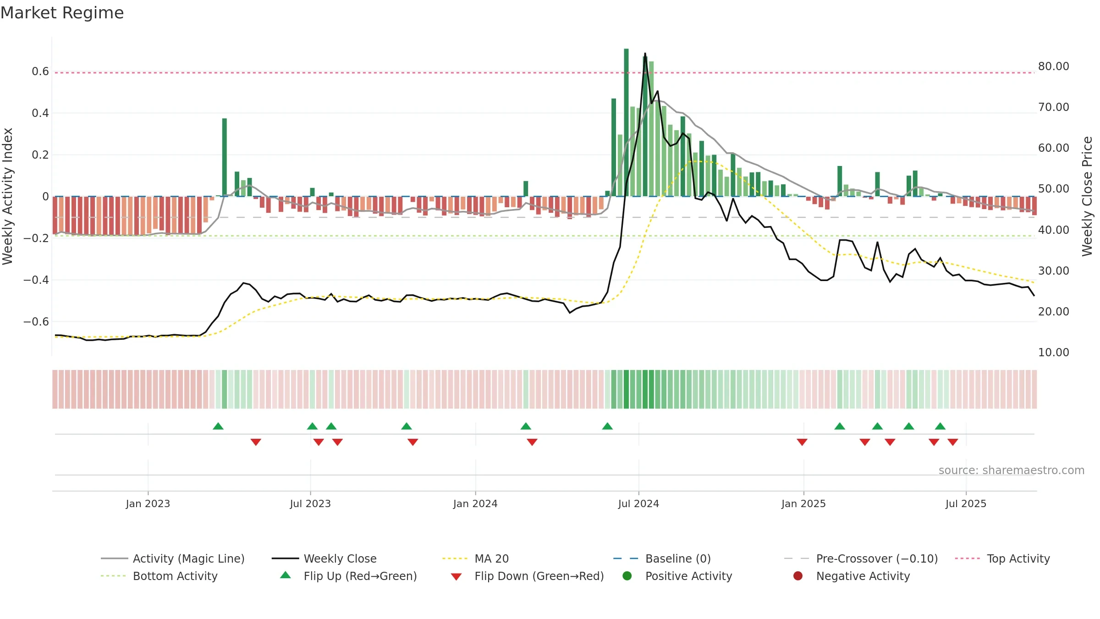Click the 80.00 price tick on right axis
Viewport: 1100px width, 619px height.
click(1054, 66)
